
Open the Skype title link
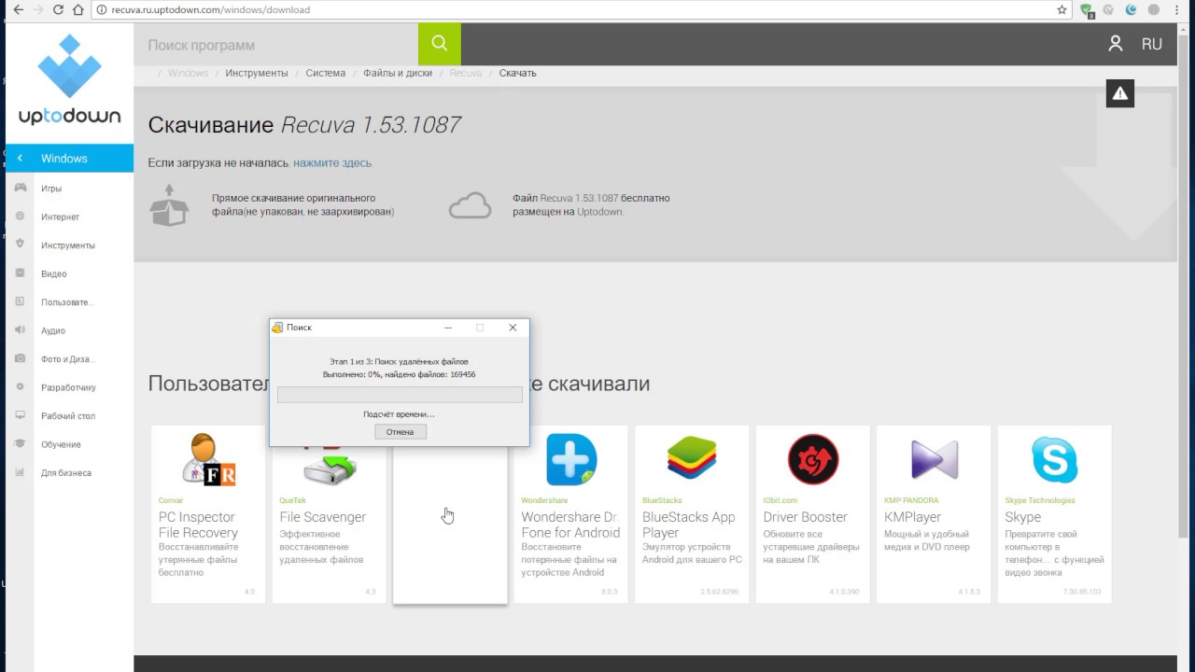click(1022, 517)
